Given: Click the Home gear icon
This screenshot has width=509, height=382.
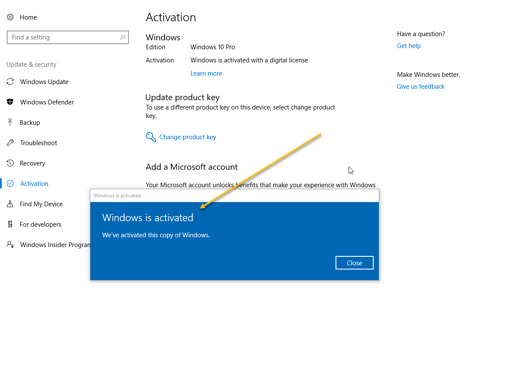Looking at the screenshot, I should 10,17.
